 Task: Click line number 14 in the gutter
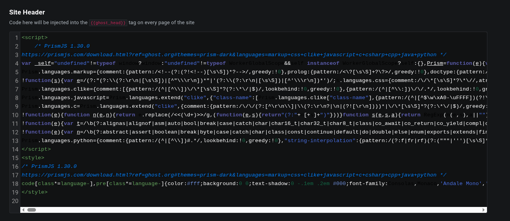pos(15,149)
